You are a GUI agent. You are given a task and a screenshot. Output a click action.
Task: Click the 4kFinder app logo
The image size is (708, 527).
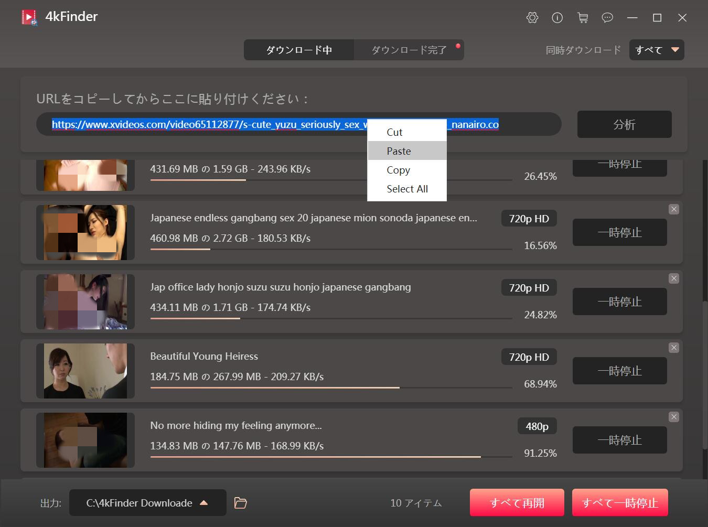29,17
